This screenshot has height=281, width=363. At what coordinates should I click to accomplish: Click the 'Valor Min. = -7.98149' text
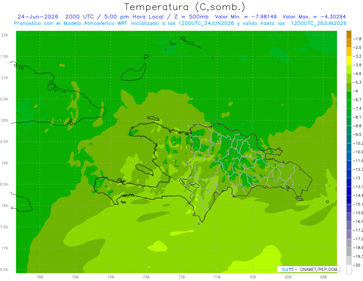point(246,17)
